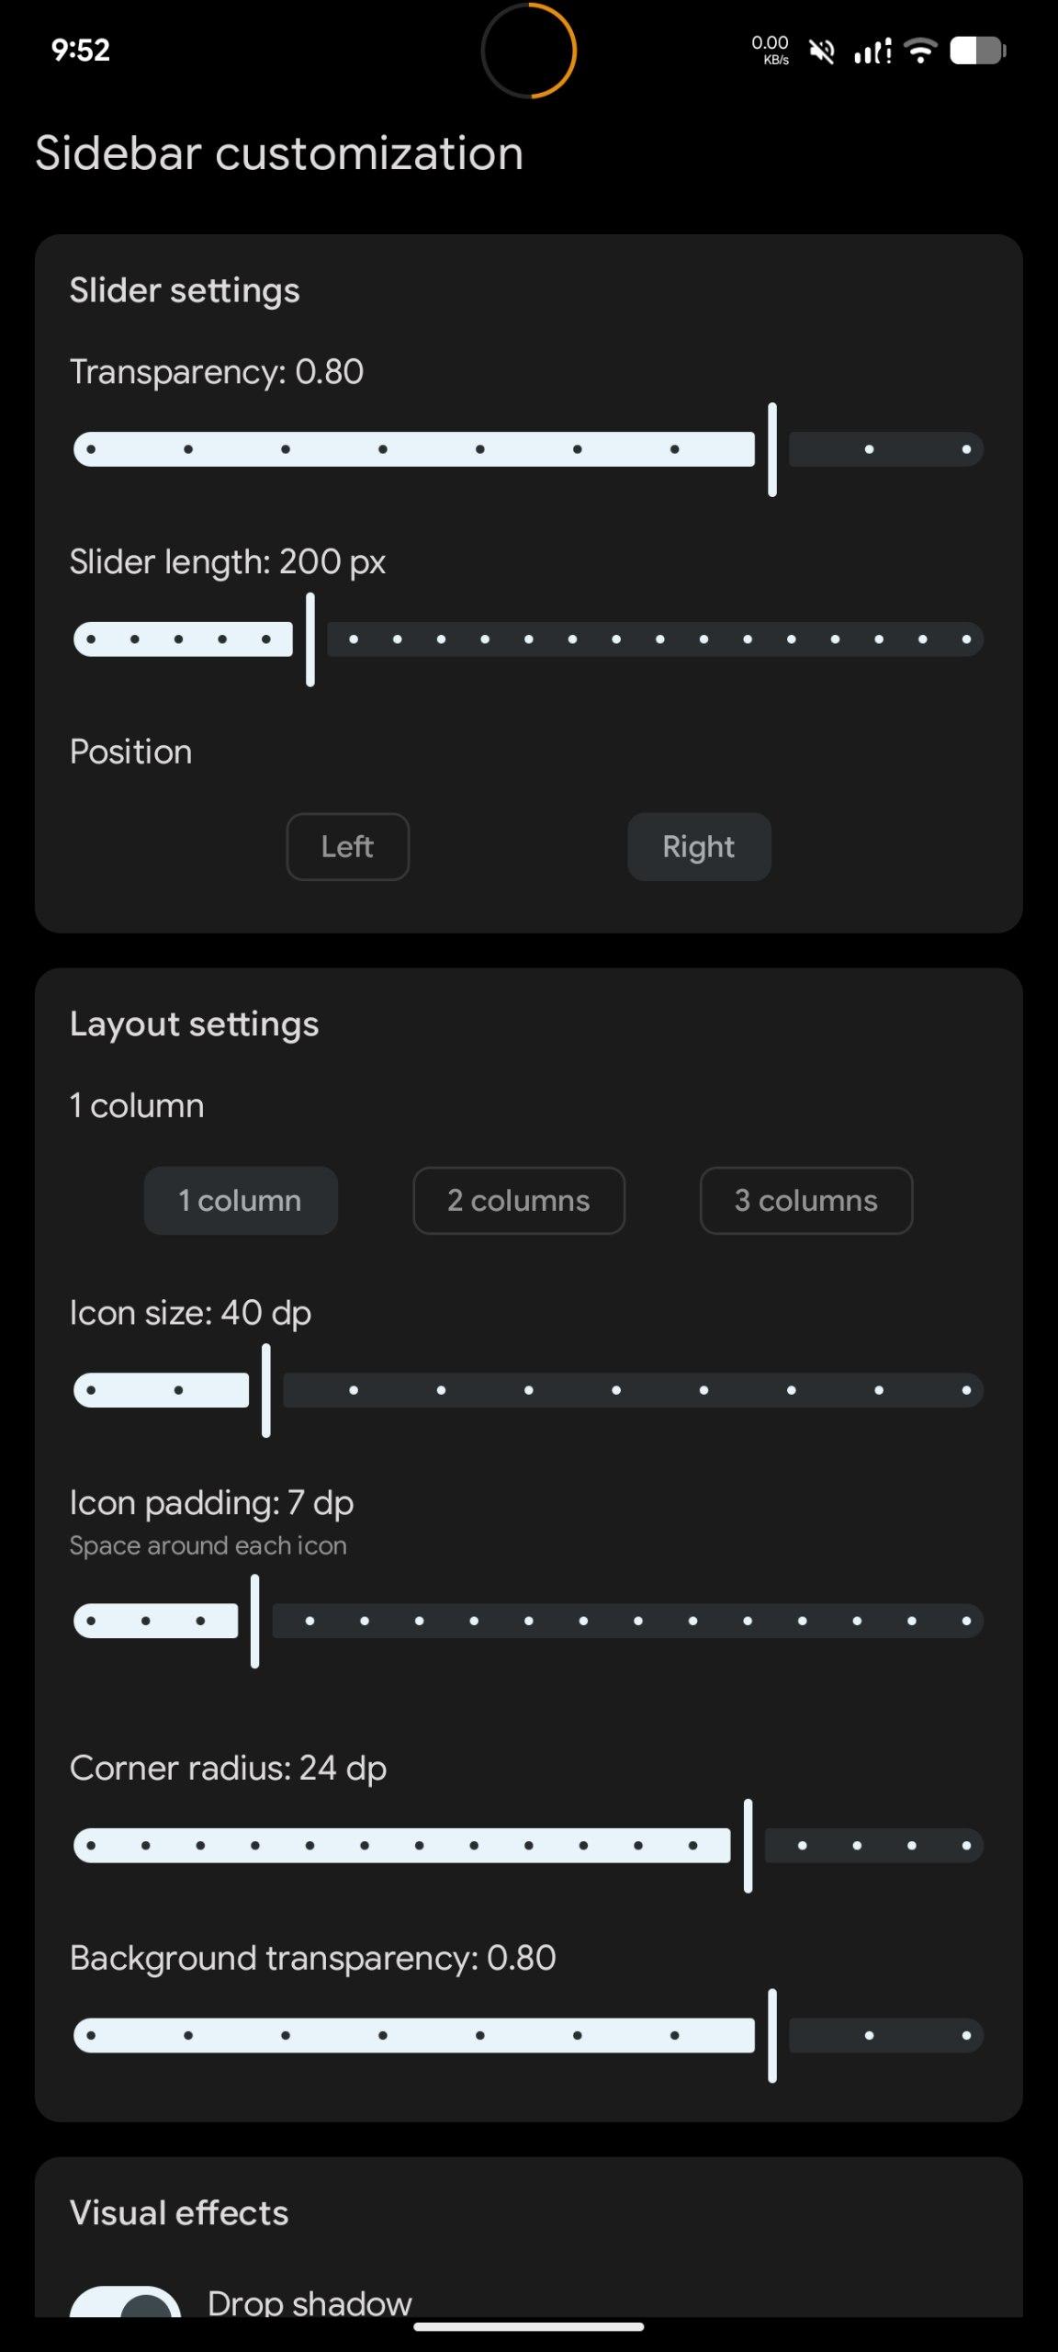Choose the 2 columns layout
The image size is (1058, 2352).
519,1200
